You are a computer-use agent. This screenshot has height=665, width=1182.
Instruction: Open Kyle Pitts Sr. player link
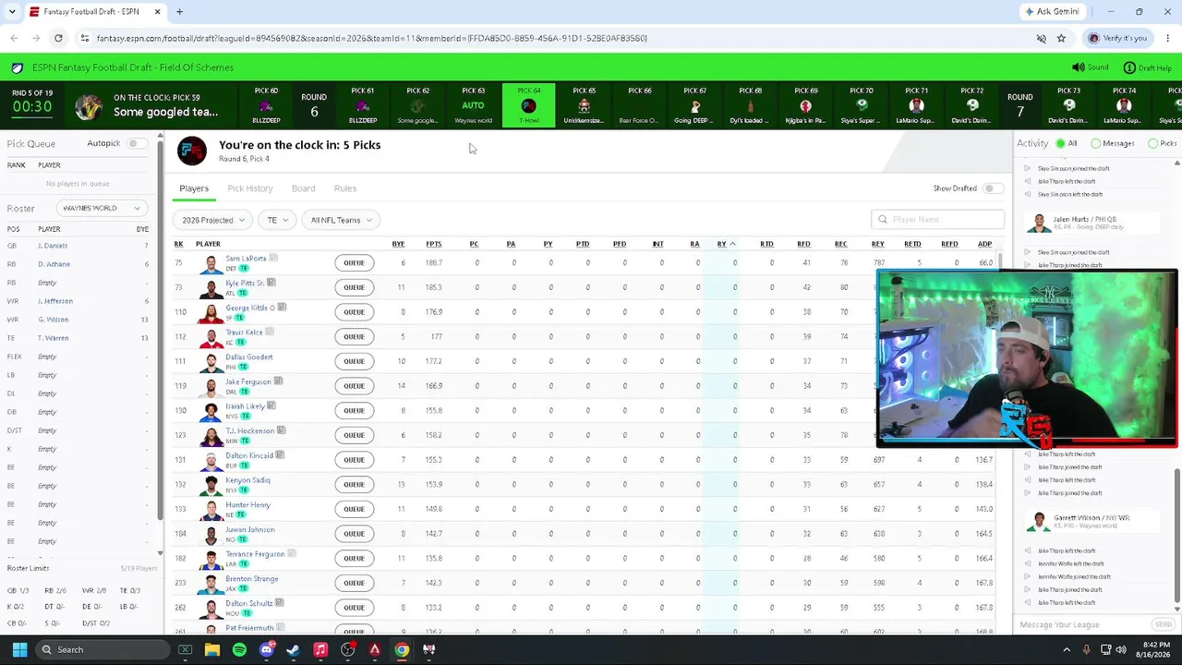244,283
